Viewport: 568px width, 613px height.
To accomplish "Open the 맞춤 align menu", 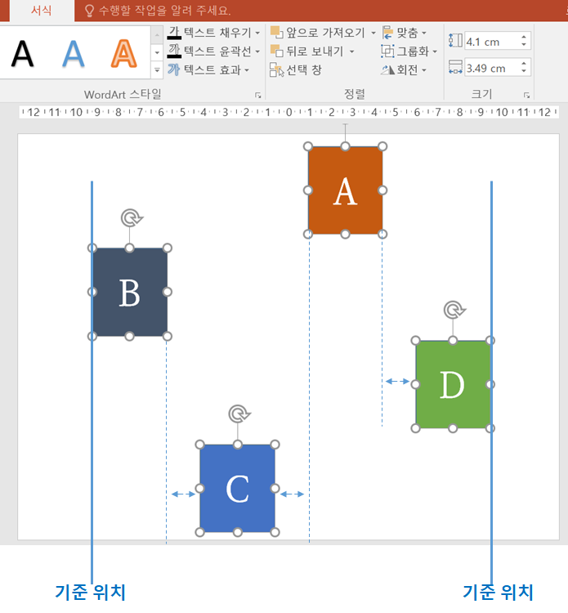I will coord(405,33).
